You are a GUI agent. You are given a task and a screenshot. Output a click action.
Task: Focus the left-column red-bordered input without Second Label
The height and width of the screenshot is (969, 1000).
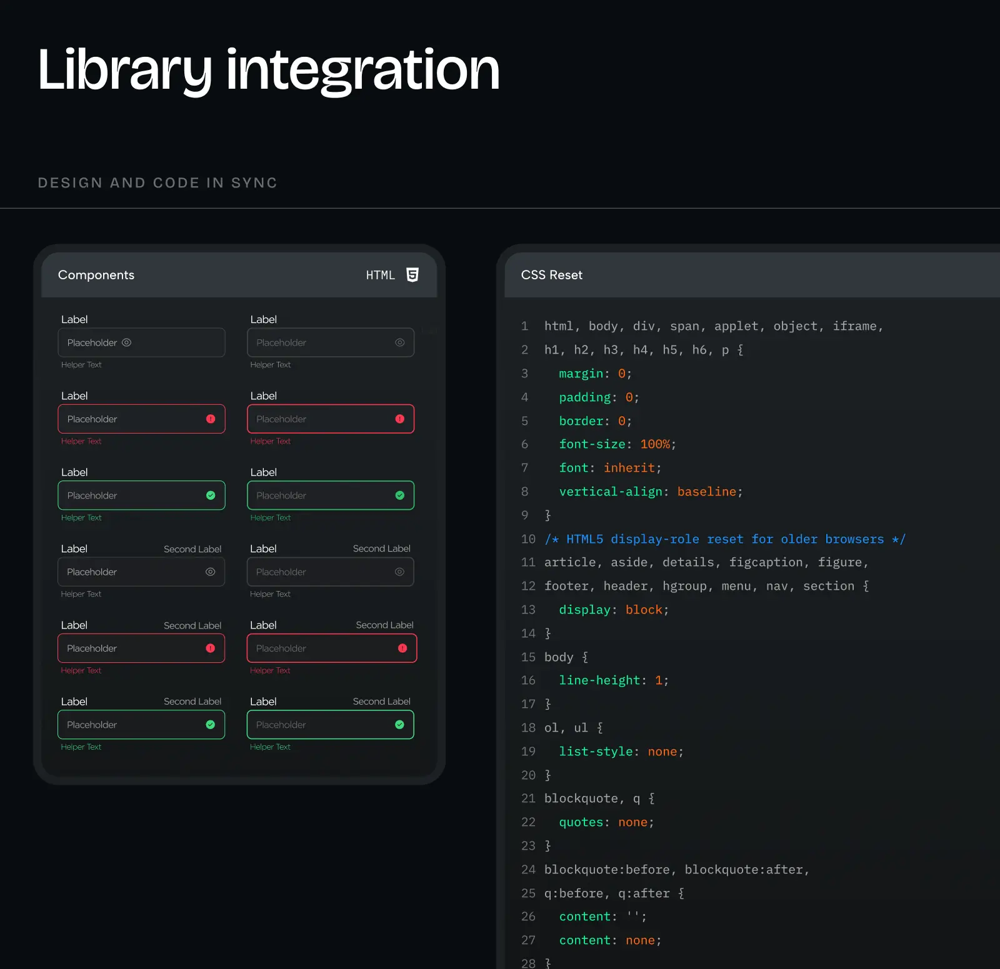[142, 419]
